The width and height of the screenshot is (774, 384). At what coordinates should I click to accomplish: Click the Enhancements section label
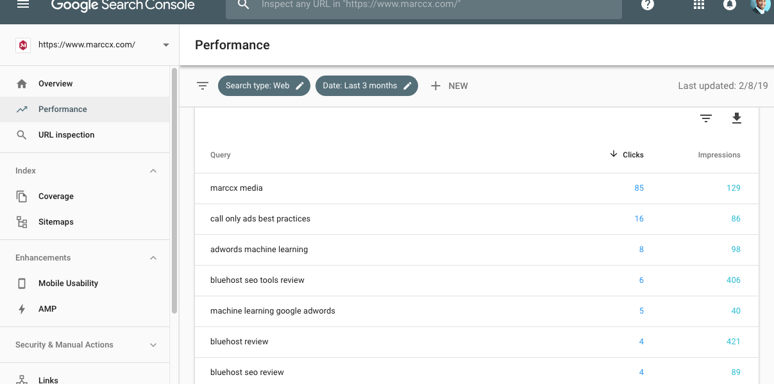click(43, 258)
